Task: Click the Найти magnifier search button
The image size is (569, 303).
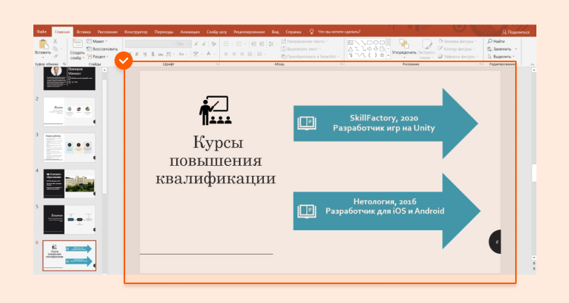Action: 495,42
